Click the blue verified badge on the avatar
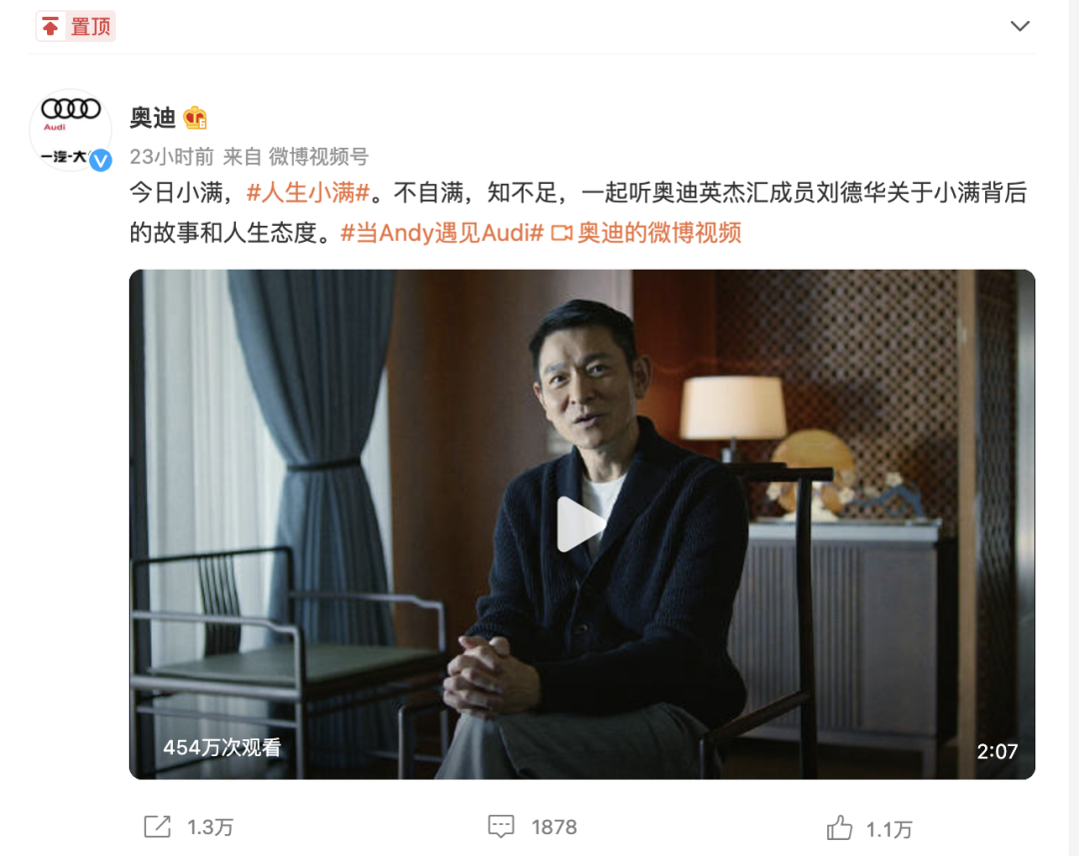Screen dimensions: 1079x856 [101, 161]
